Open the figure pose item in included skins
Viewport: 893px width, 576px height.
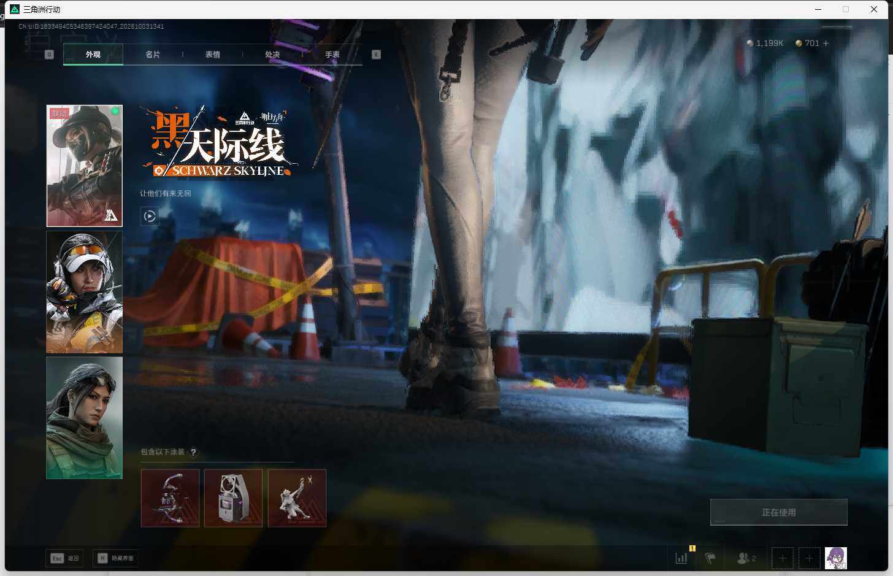click(297, 498)
